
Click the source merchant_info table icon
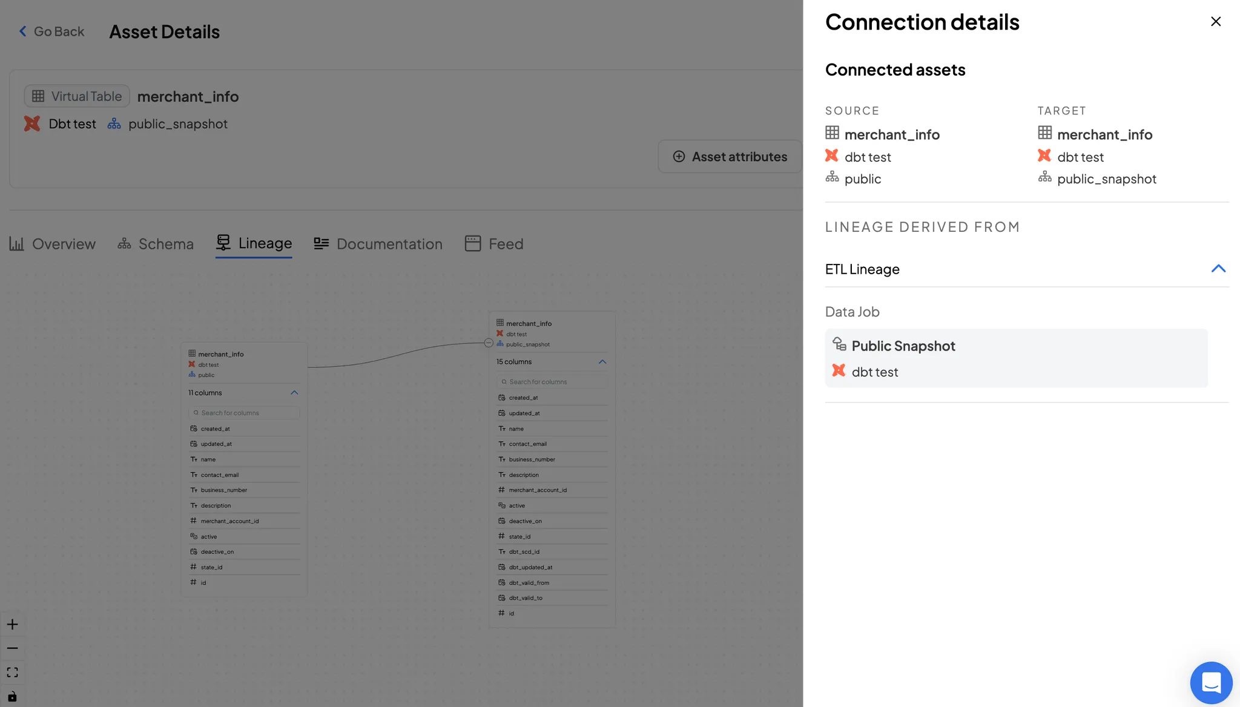click(832, 133)
